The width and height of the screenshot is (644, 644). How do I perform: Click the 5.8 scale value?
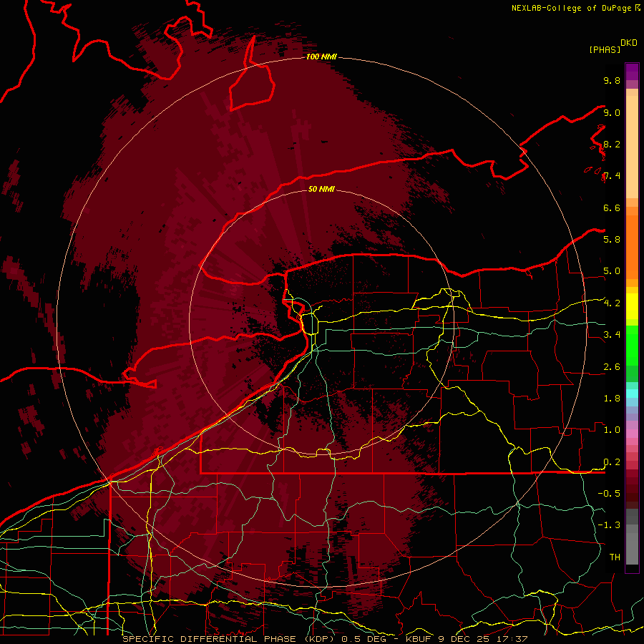(x=612, y=239)
